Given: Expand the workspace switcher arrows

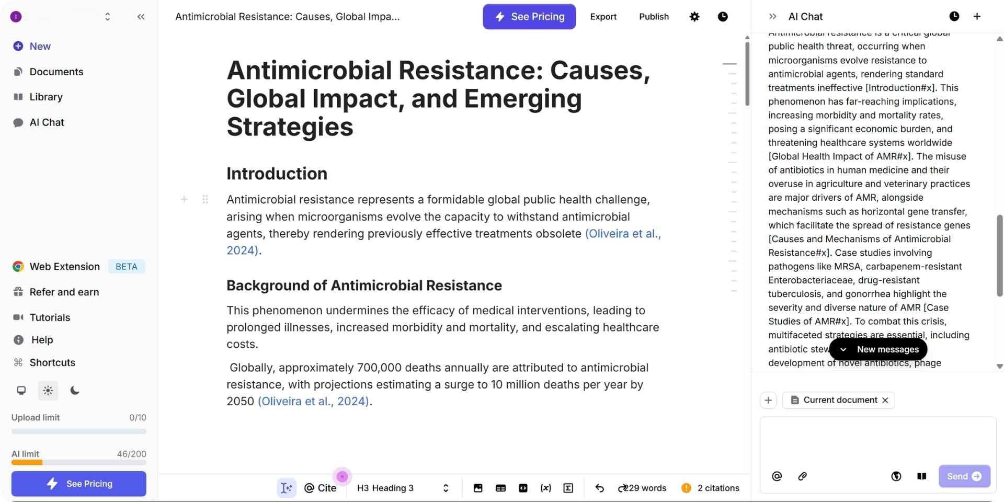Looking at the screenshot, I should click(x=108, y=17).
